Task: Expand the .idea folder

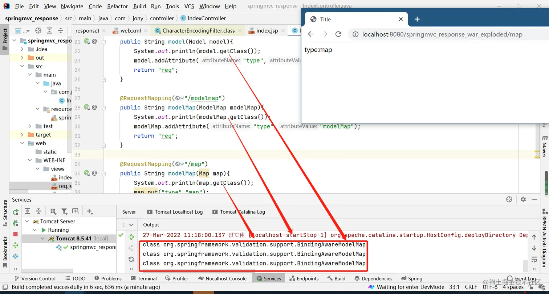Action: pos(22,49)
